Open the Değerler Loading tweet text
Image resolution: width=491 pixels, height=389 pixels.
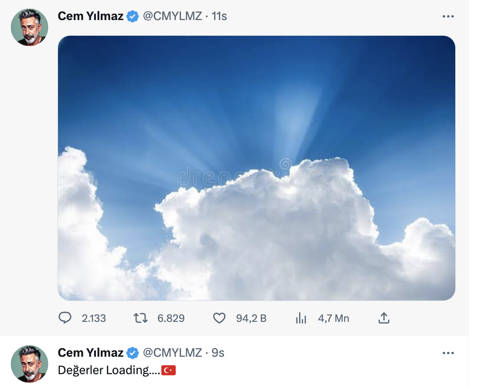pos(109,370)
